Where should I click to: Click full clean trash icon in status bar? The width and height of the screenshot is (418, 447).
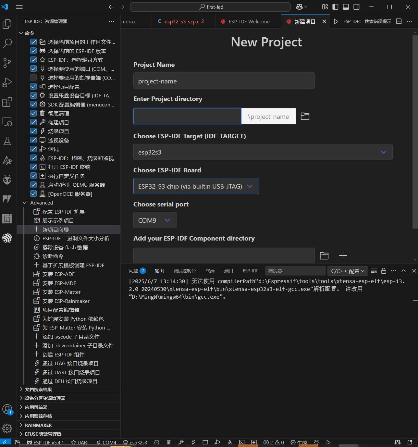tap(169, 442)
